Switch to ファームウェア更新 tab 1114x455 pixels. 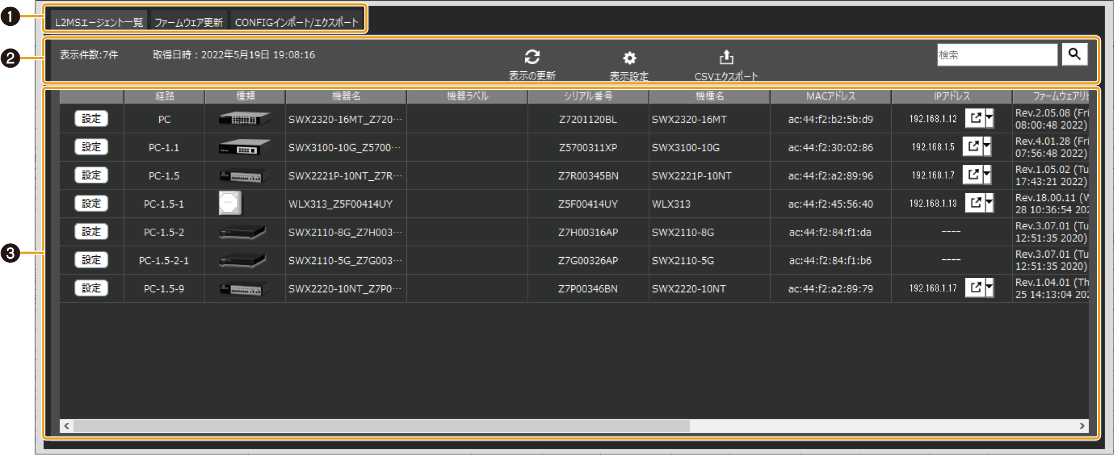189,22
